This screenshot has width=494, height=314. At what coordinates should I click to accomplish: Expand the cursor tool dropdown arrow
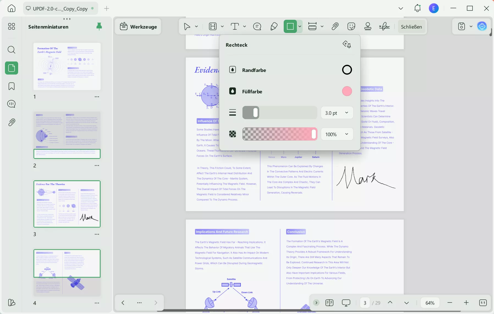[196, 27]
